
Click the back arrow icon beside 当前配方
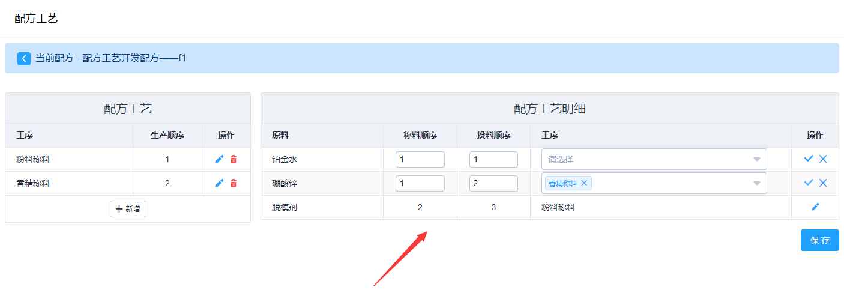(24, 58)
